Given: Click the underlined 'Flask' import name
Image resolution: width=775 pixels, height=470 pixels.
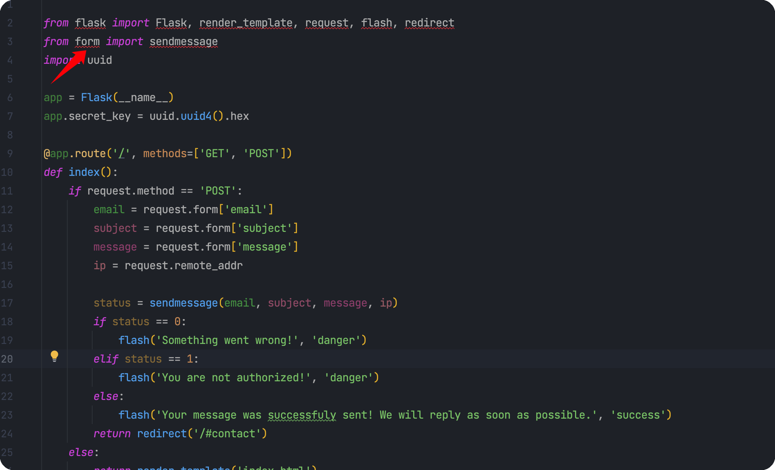Looking at the screenshot, I should click(x=171, y=23).
